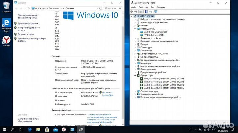Expand Аудиовходы и аудиовыходы node
The height and width of the screenshot is (133, 238).
point(135,22)
